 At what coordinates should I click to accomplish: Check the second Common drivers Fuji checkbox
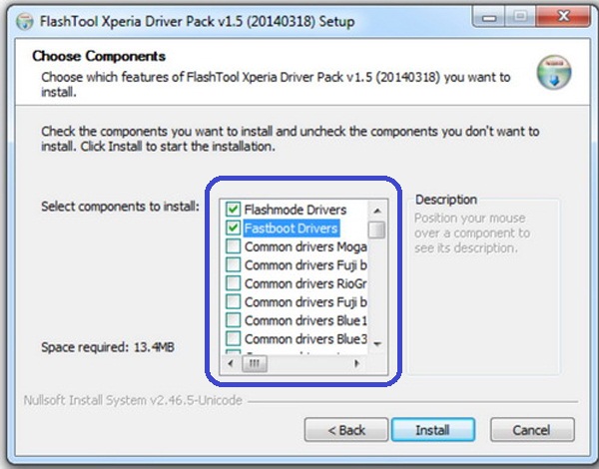click(233, 301)
